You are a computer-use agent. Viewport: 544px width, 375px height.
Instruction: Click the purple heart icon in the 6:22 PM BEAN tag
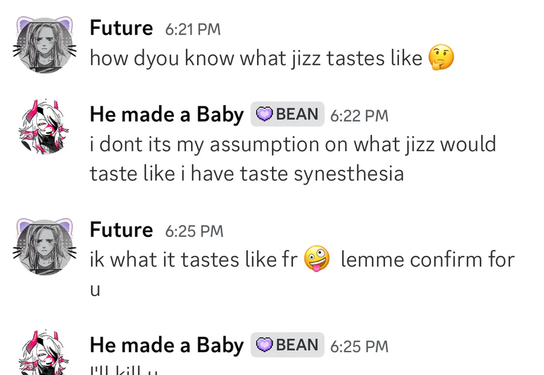point(264,114)
